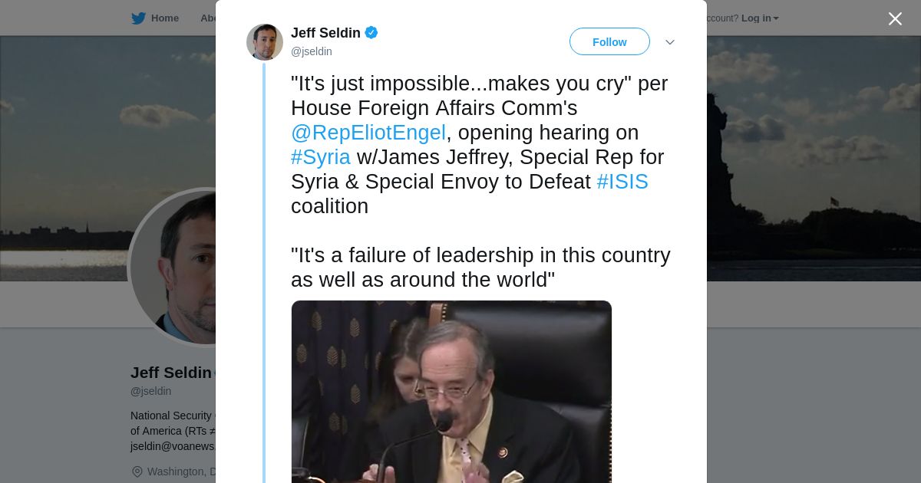Open the Log in dropdown

click(x=760, y=18)
